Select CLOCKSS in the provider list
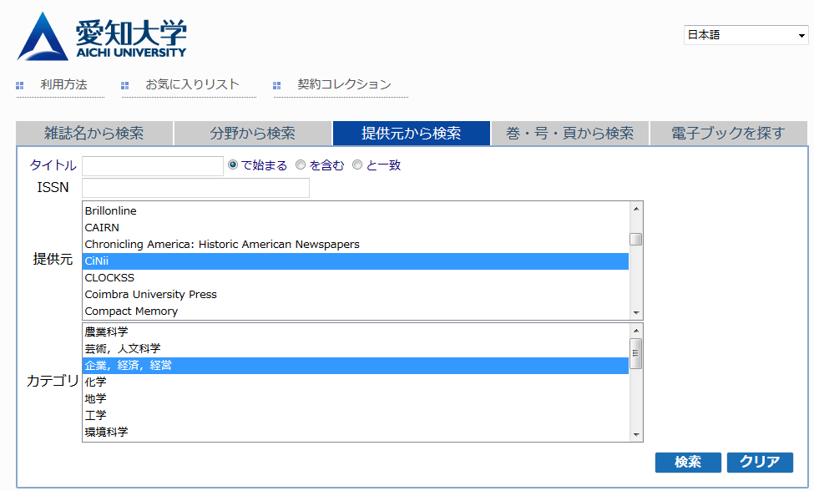 [x=356, y=278]
